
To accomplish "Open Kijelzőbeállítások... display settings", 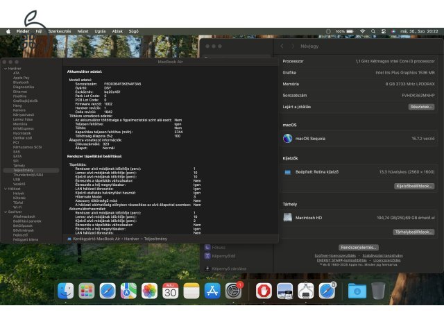I will pos(414,186).
